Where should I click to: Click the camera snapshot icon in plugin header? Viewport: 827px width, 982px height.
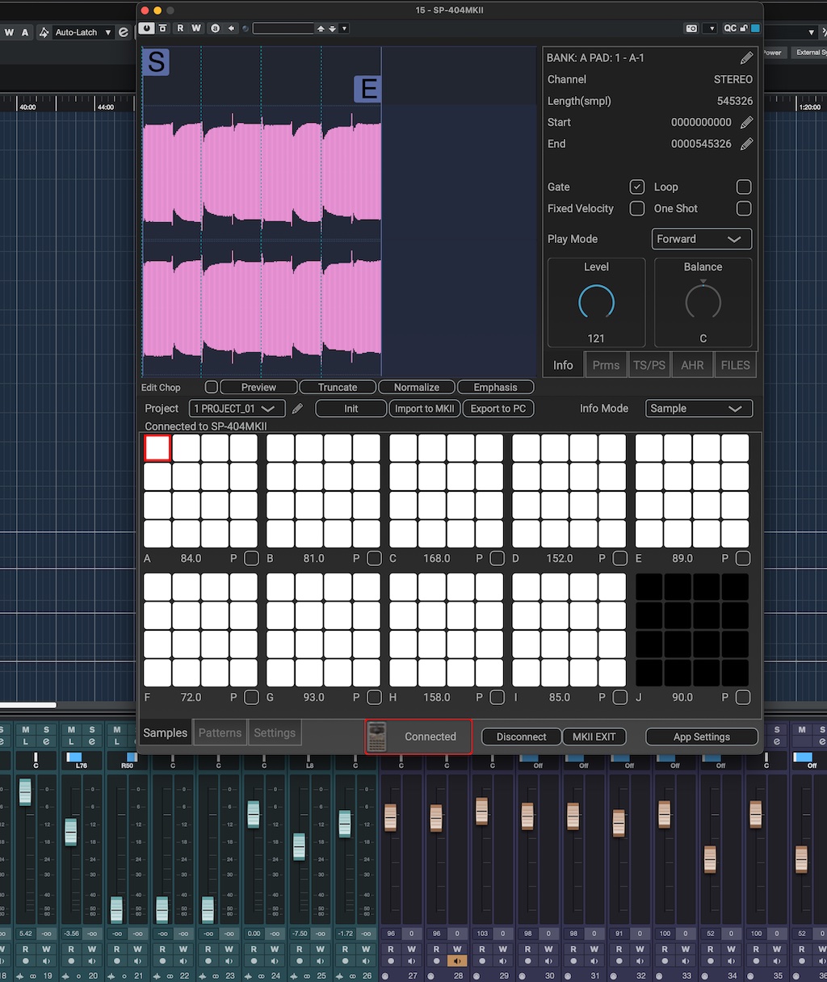click(x=691, y=28)
